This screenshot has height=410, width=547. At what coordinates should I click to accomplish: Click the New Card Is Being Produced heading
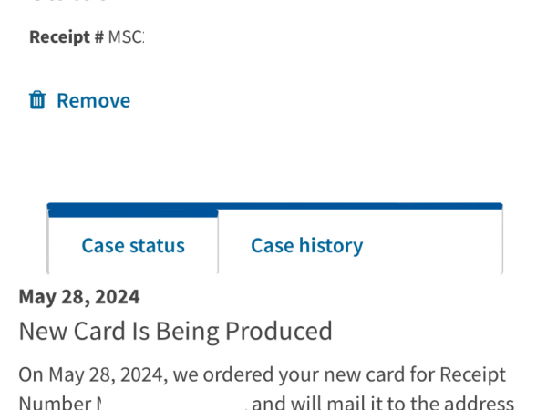tap(175, 330)
